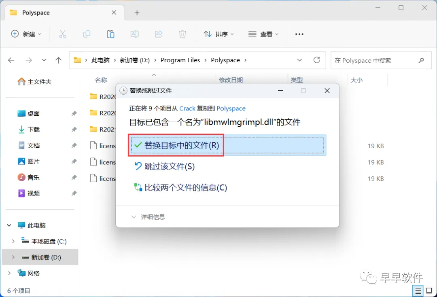Image resolution: width=437 pixels, height=297 pixels.
Task: Open the three-dot more options menu
Action: pos(299,34)
